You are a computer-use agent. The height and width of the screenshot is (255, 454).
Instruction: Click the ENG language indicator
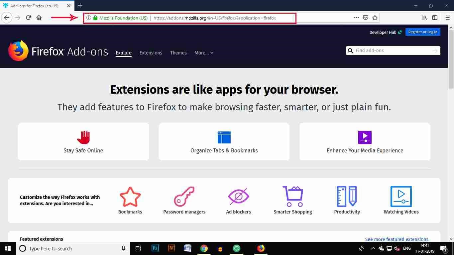tap(407, 248)
